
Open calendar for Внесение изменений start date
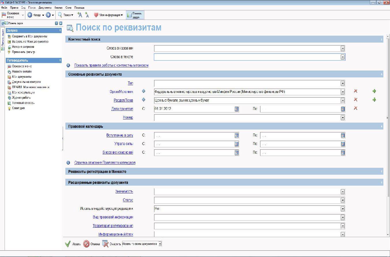[x=236, y=153]
